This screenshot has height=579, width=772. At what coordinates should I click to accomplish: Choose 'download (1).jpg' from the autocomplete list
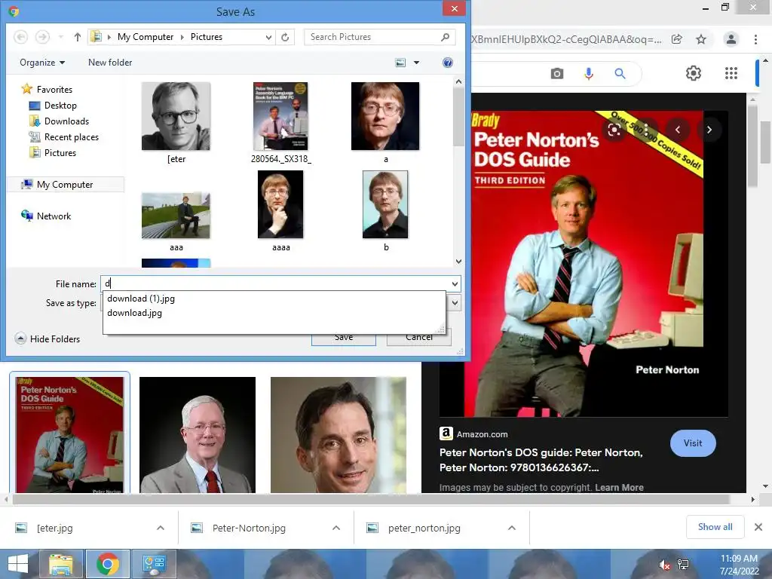point(141,299)
